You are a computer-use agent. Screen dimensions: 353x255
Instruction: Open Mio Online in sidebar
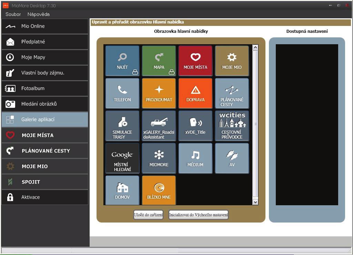(x=45, y=26)
